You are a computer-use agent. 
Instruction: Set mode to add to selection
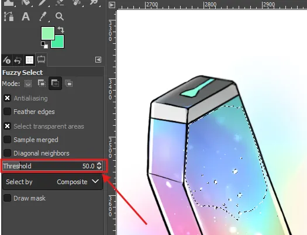click(42, 84)
